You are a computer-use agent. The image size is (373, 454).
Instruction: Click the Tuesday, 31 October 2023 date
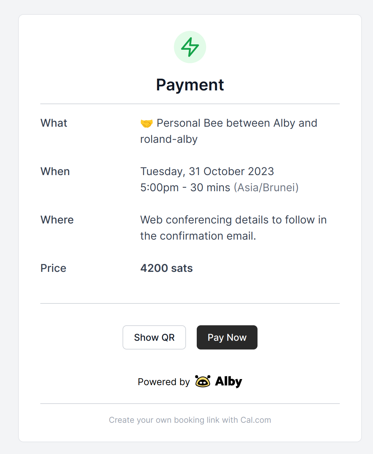coord(207,171)
